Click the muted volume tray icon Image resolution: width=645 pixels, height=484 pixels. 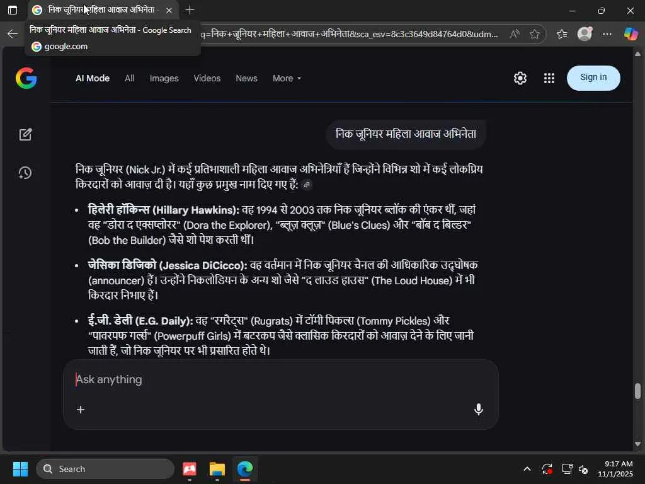click(583, 469)
